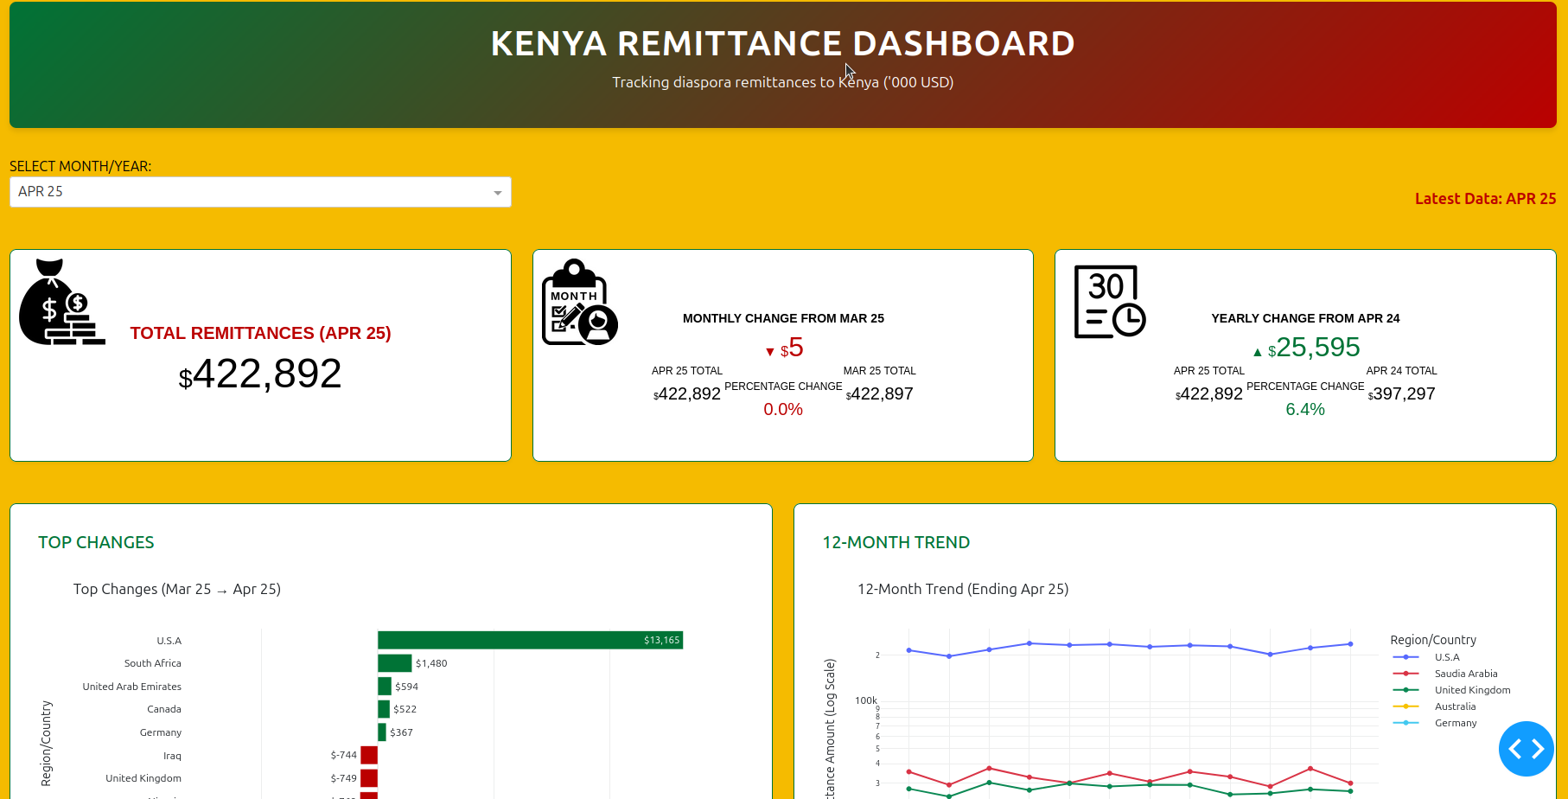Click the 'Region/Country' legend title

(x=1433, y=640)
